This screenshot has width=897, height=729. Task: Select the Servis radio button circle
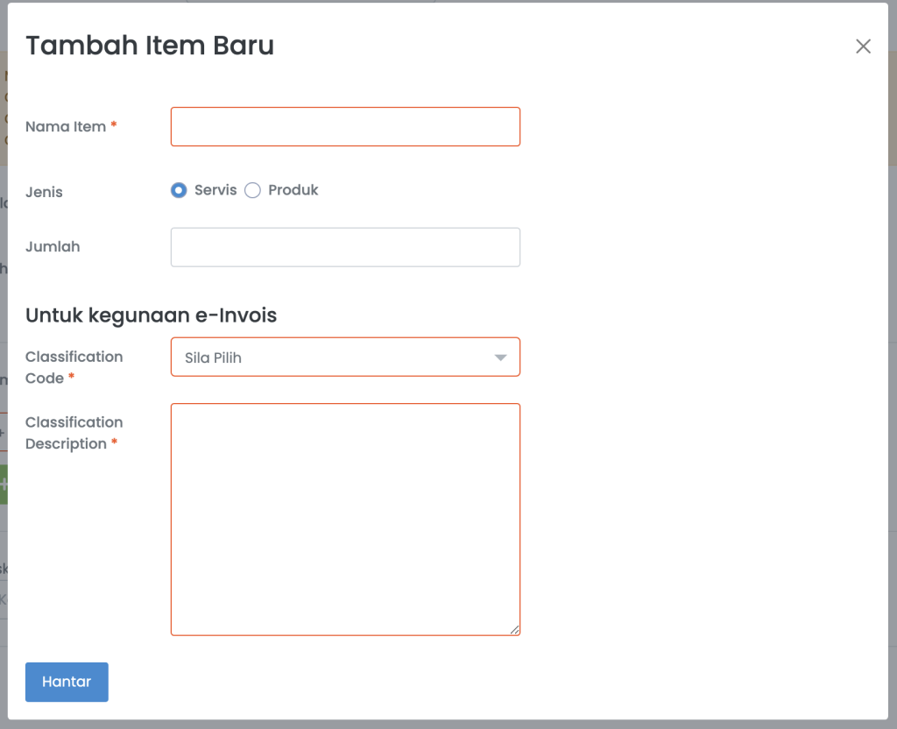pos(179,190)
